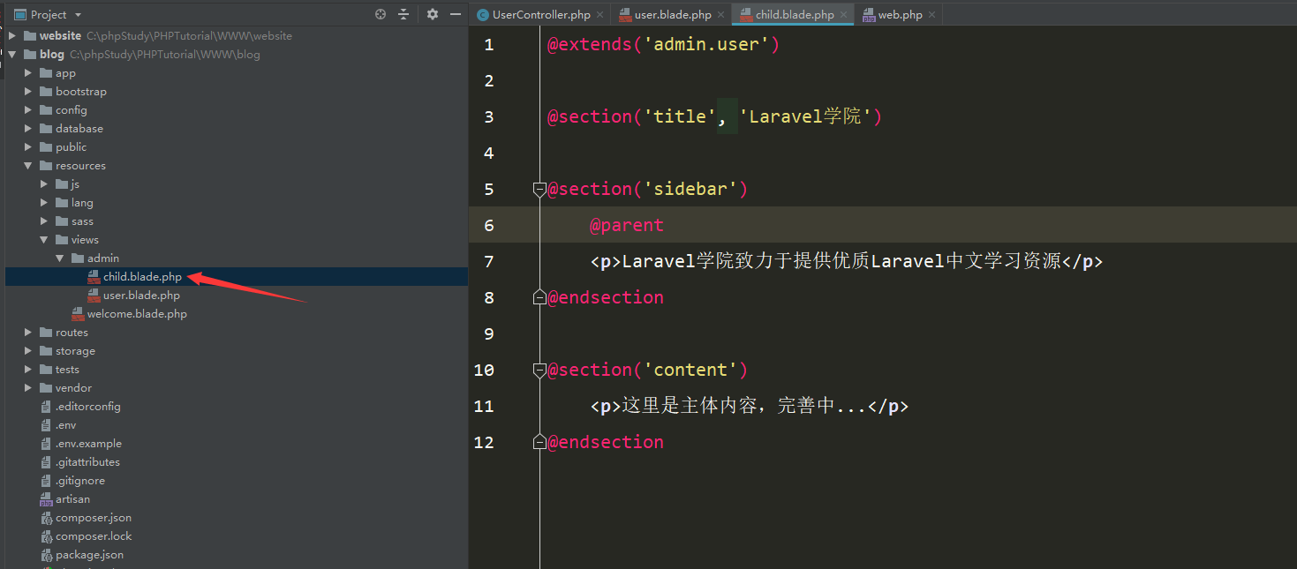
Task: Close the user.blade.php tab
Action: (x=721, y=15)
